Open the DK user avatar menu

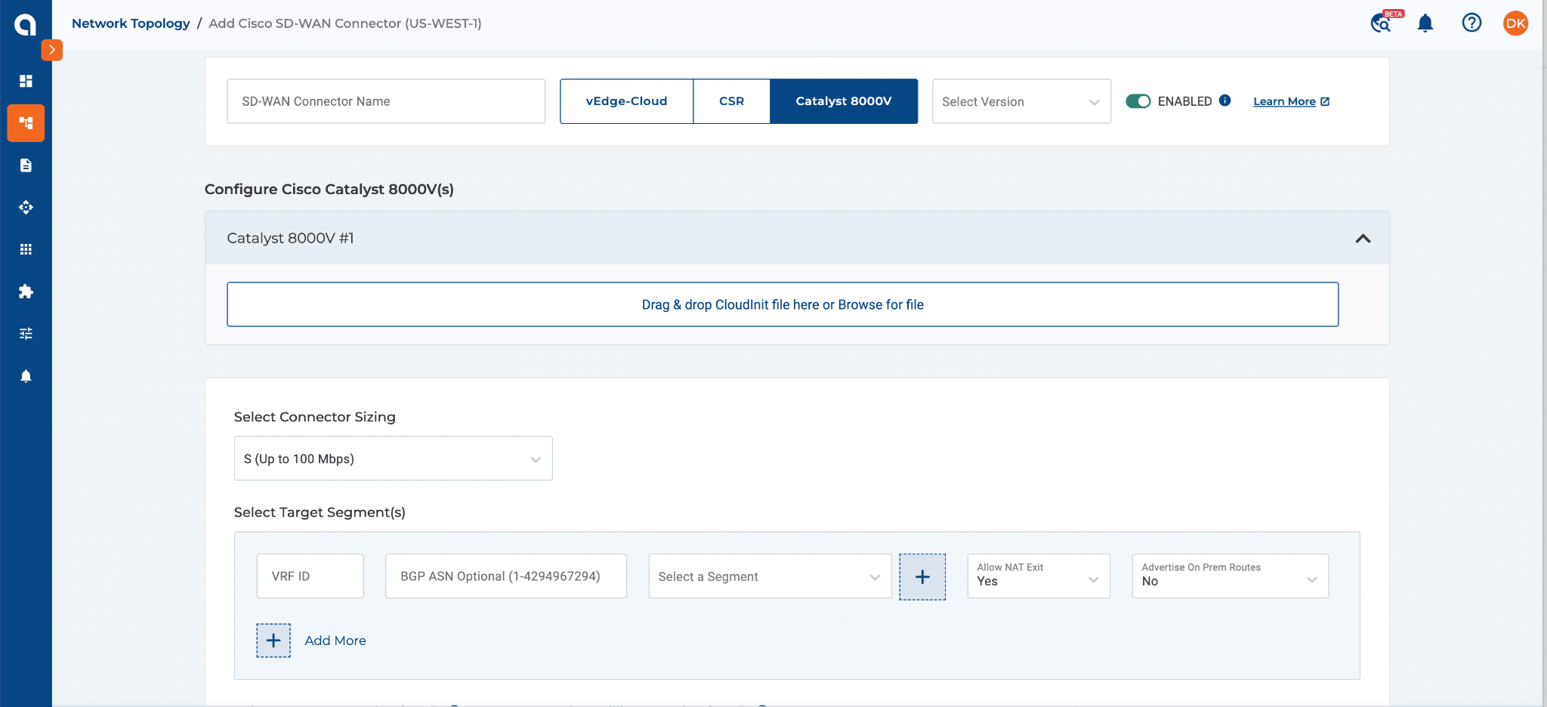(x=1516, y=23)
